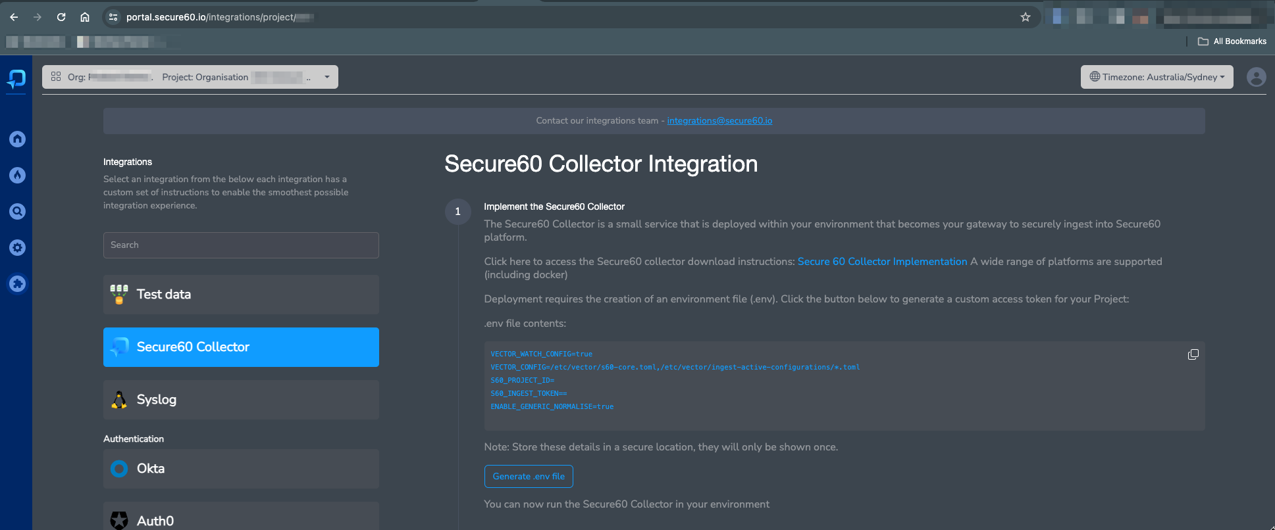Open the flame icon in left sidebar

coord(18,175)
